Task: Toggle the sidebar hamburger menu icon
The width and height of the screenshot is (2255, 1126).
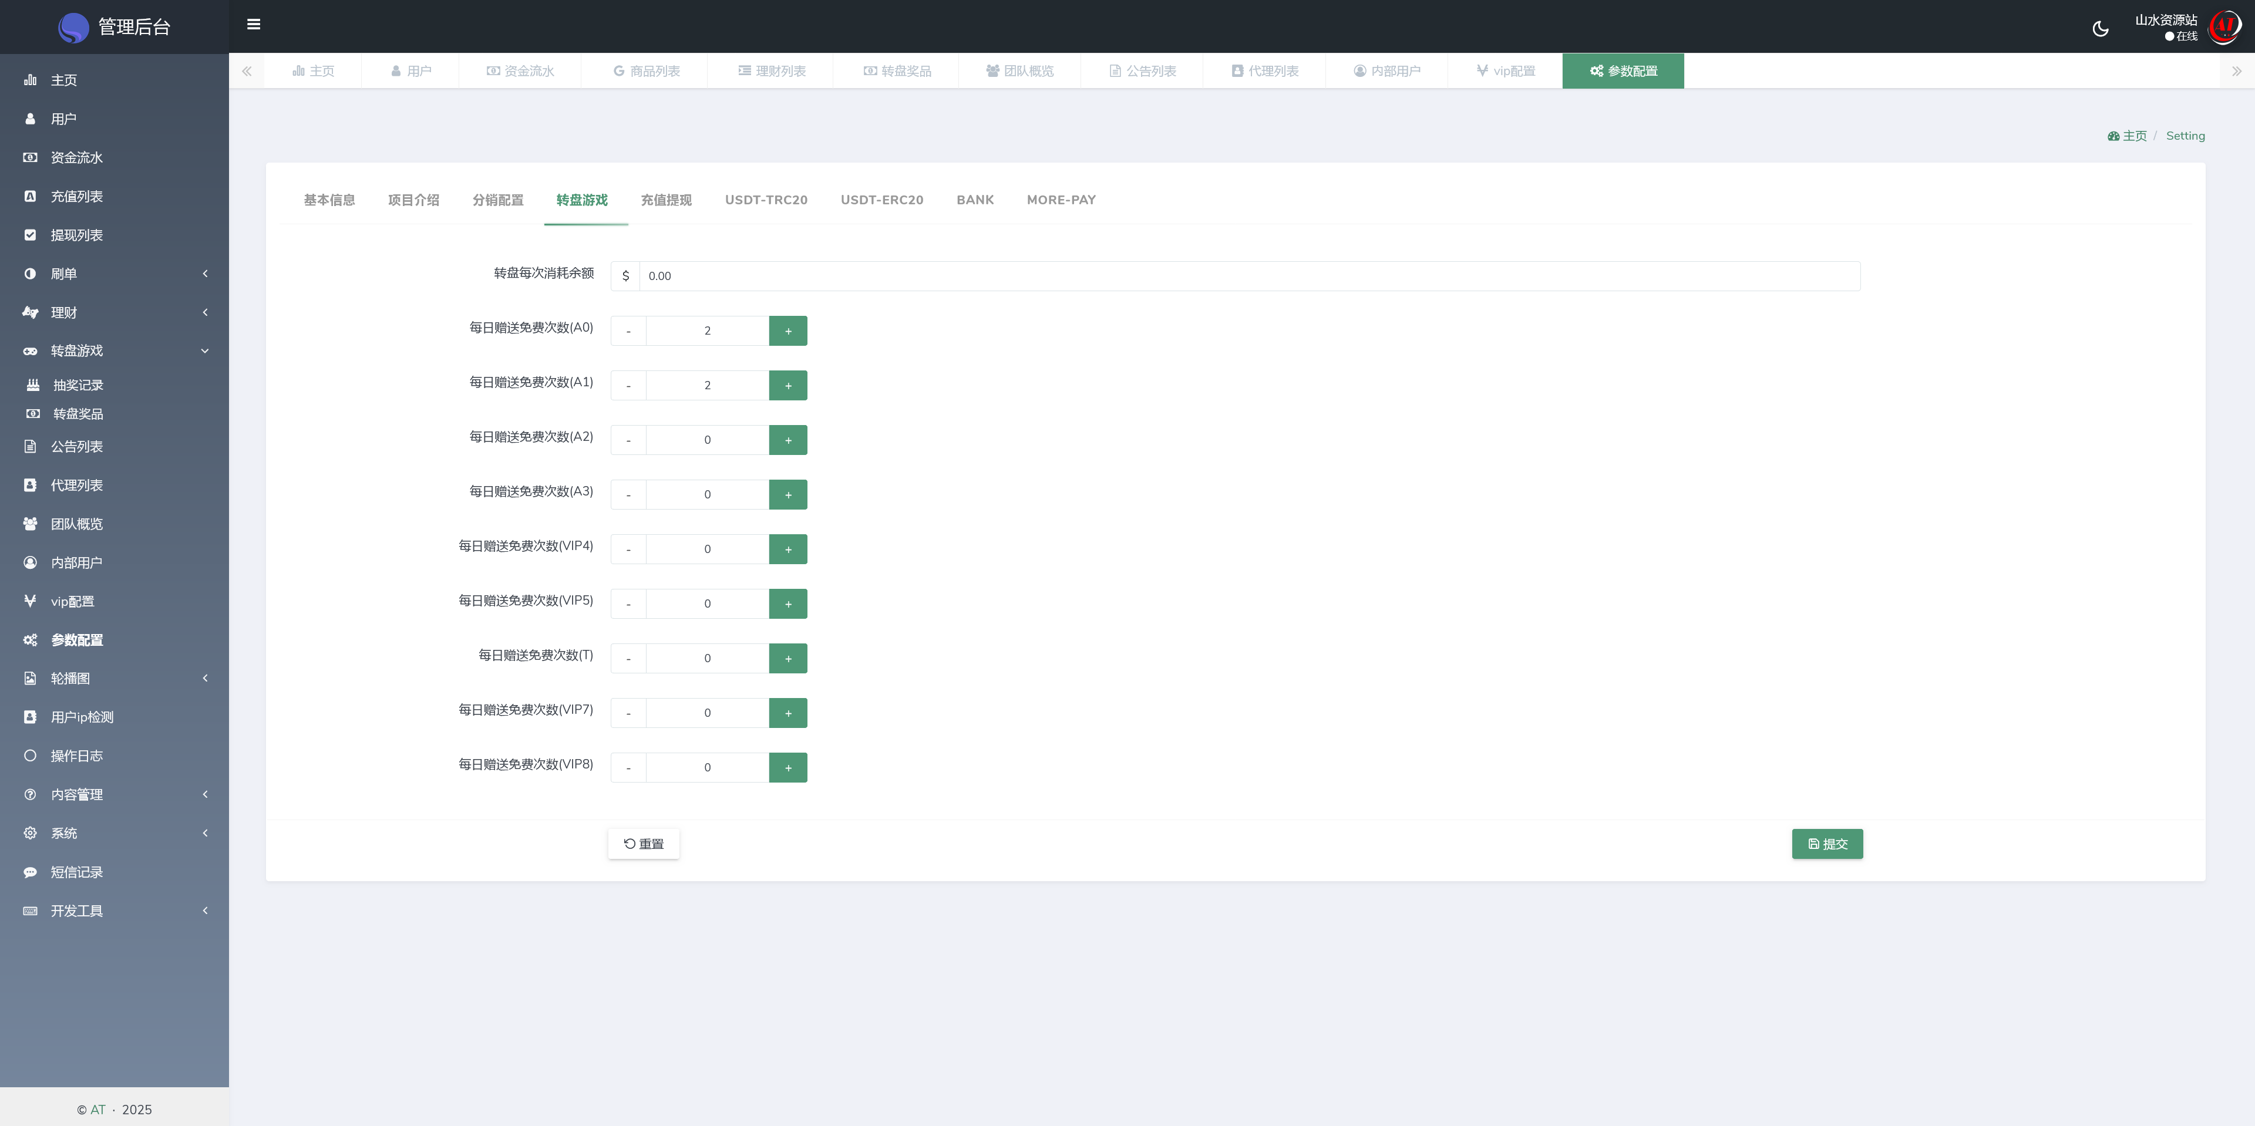Action: tap(253, 25)
